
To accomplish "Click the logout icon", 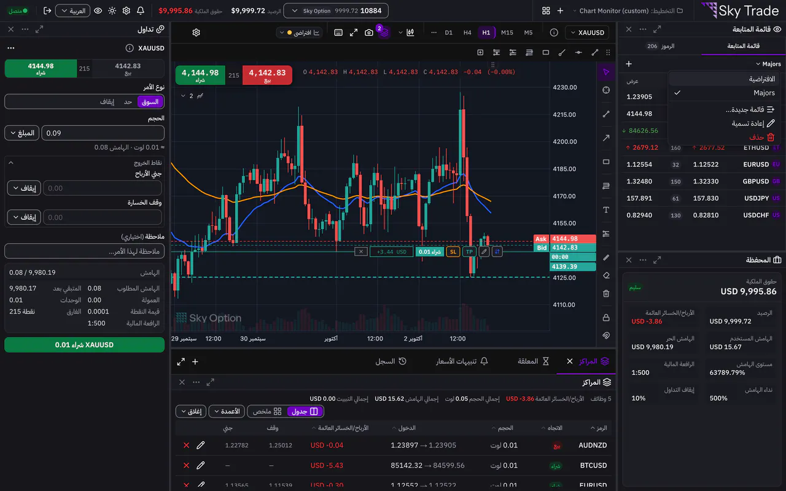I will [x=47, y=10].
